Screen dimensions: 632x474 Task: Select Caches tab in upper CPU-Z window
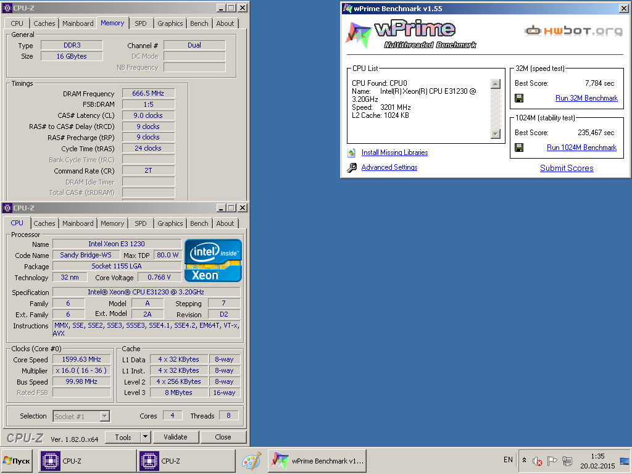tap(44, 23)
